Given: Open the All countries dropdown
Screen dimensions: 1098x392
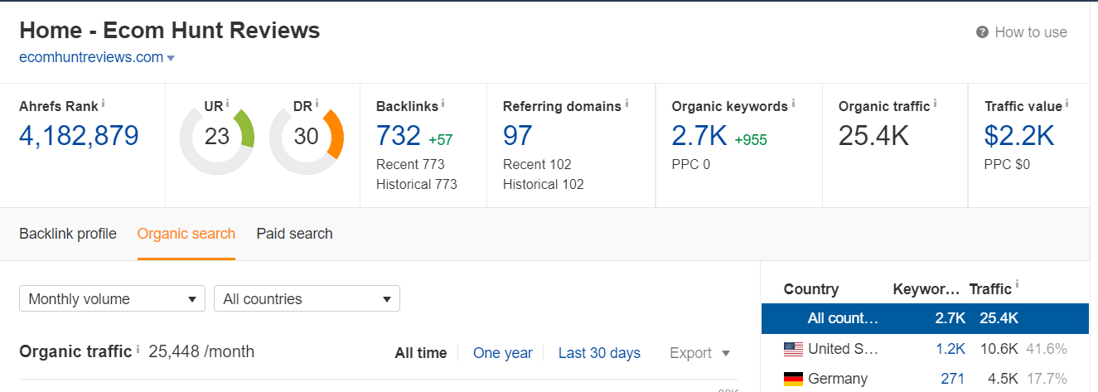Looking at the screenshot, I should coord(307,299).
